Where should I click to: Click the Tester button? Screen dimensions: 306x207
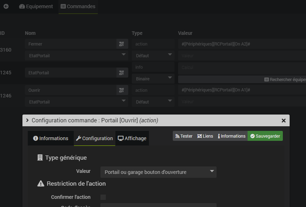coord(184,136)
